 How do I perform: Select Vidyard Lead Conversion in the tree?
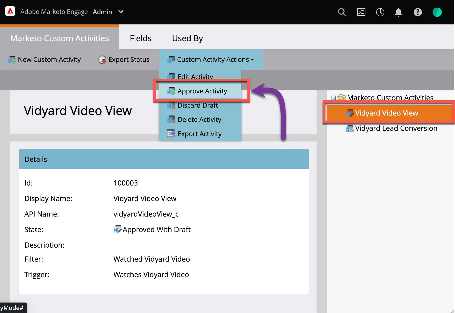pyautogui.click(x=396, y=128)
